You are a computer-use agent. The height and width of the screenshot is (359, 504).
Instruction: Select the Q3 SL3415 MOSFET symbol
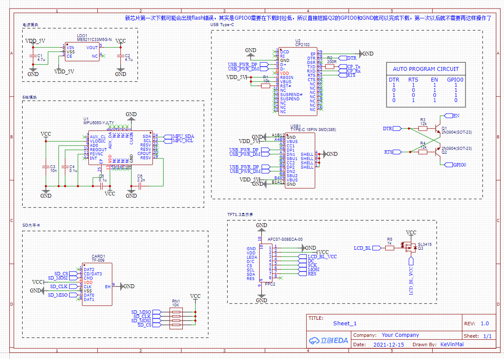tap(410, 247)
